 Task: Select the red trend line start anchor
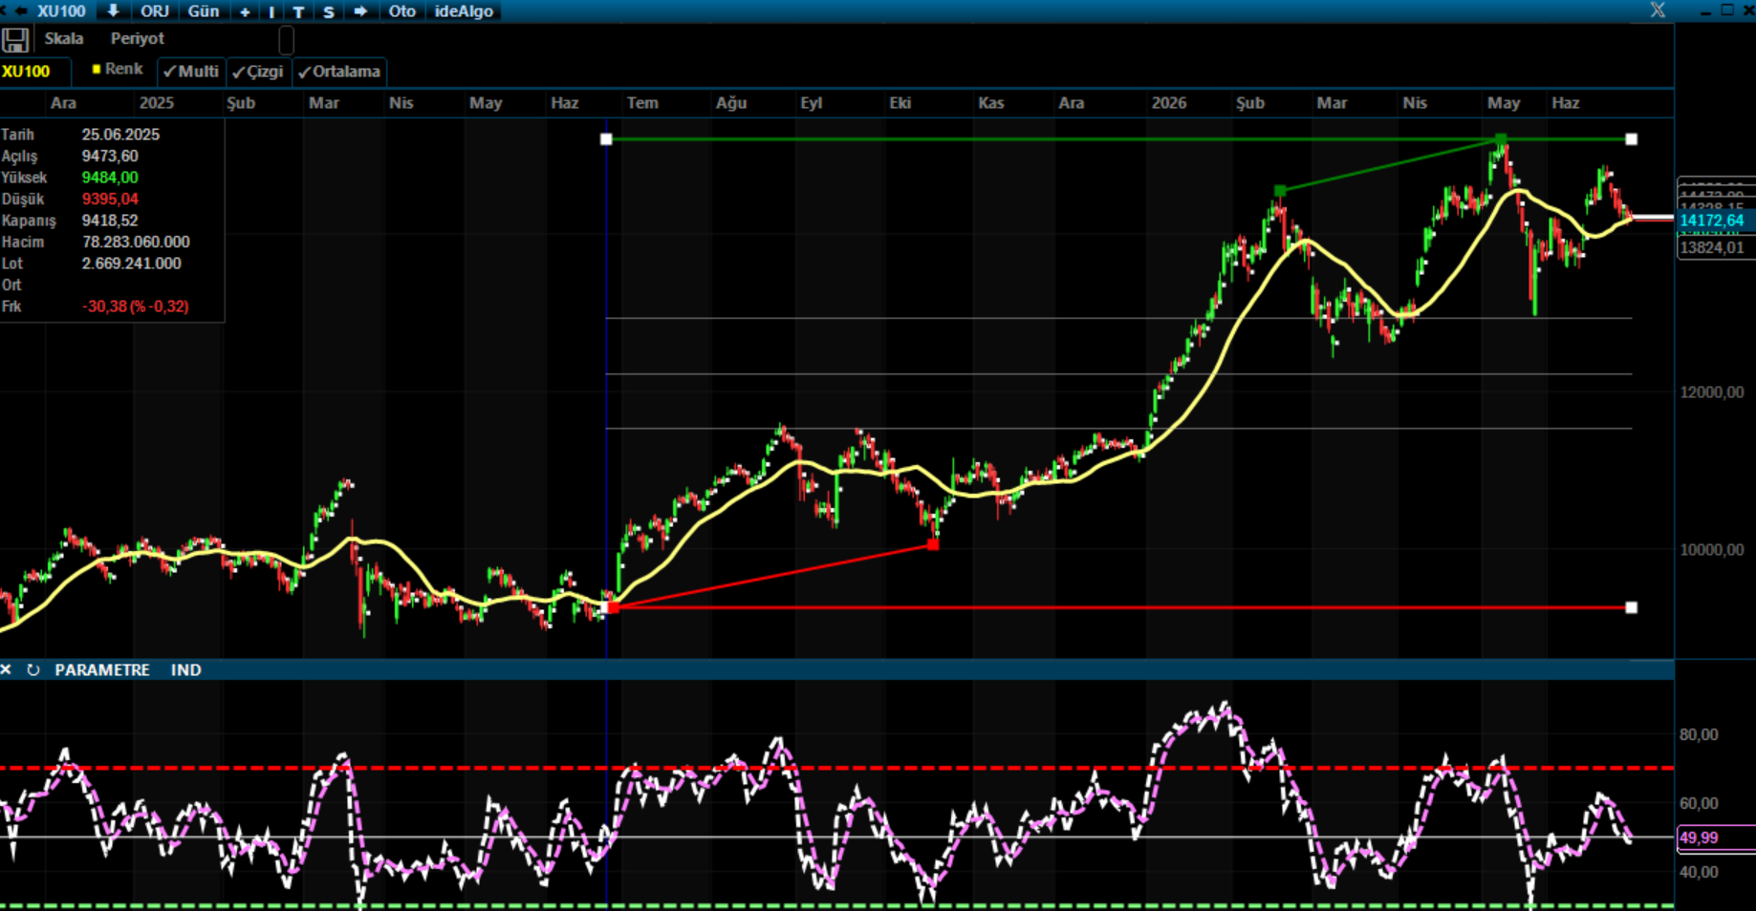coord(614,607)
